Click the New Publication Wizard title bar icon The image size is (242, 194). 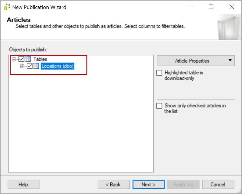click(x=7, y=7)
